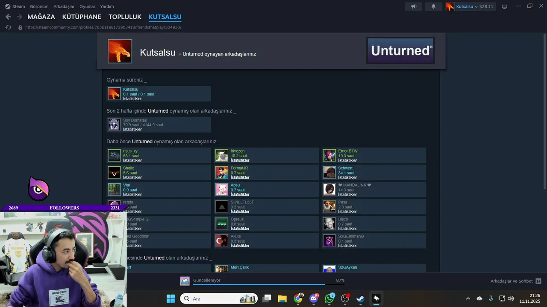Open Vial friend profile
Screen dimensions: 547x307
click(x=126, y=185)
